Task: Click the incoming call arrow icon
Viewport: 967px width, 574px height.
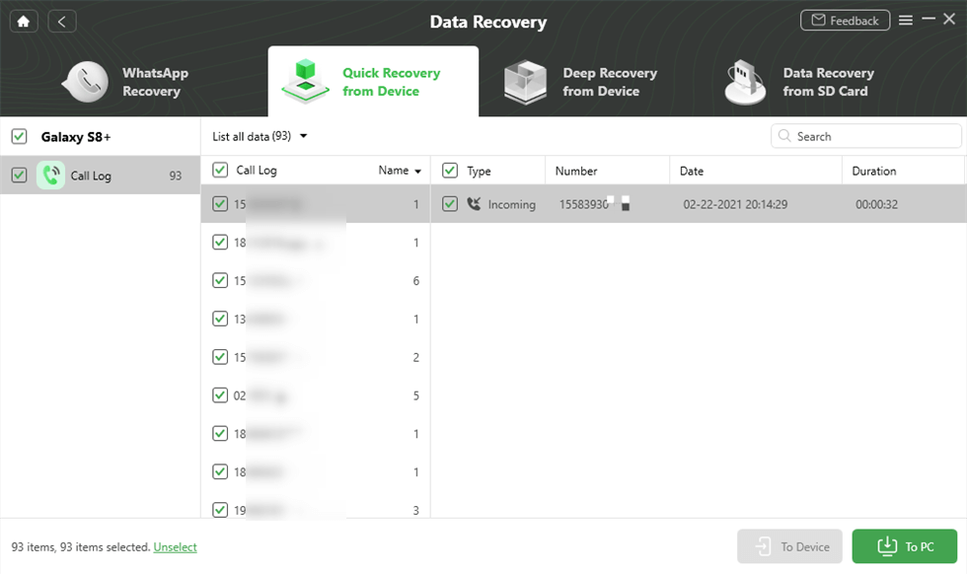Action: 474,203
